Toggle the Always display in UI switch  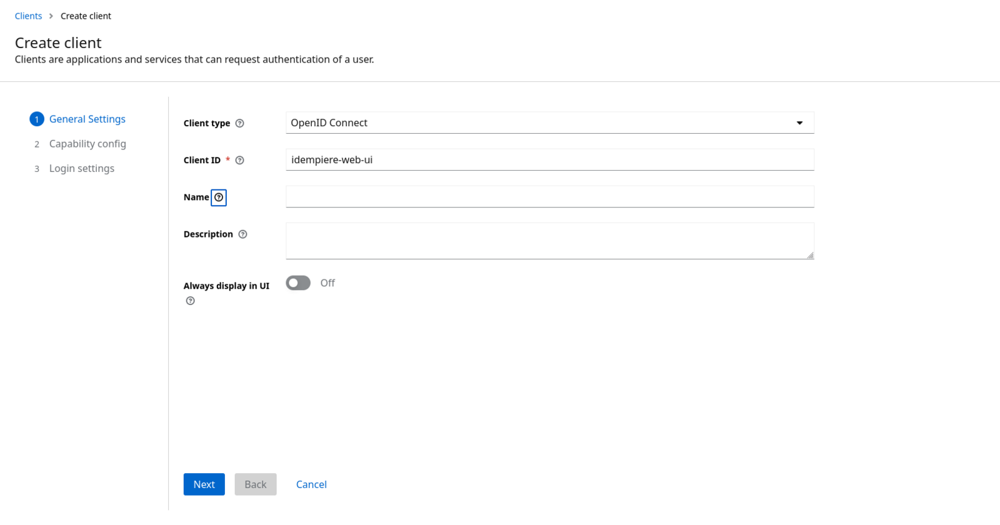[x=298, y=283]
